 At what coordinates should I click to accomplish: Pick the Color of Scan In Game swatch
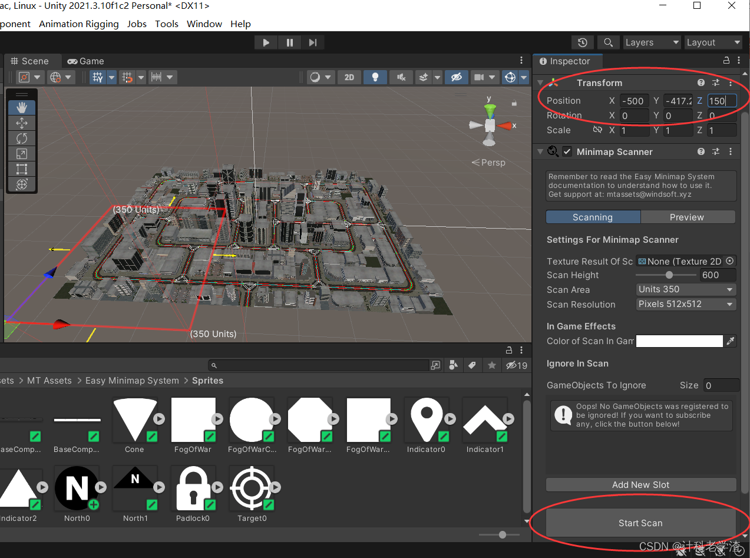[679, 341]
